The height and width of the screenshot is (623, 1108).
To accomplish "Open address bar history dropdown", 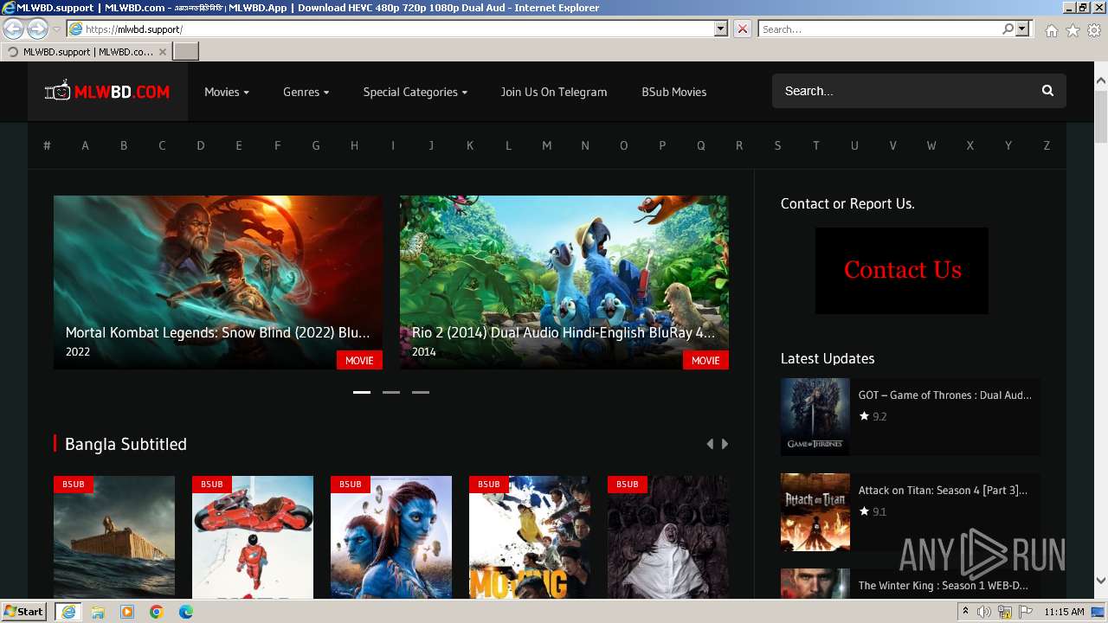I will click(721, 29).
